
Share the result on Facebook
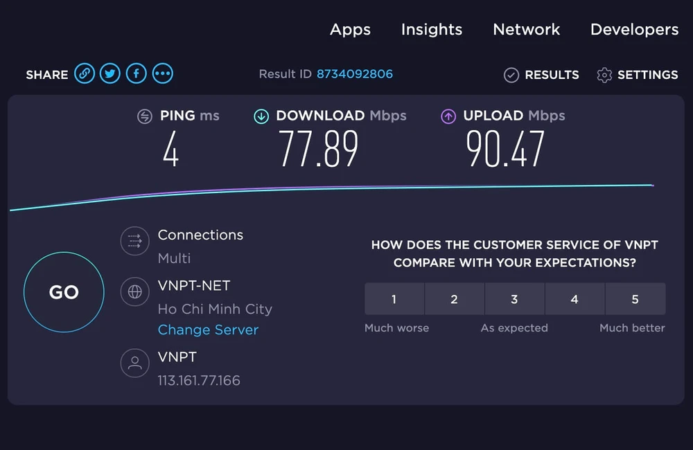[136, 73]
